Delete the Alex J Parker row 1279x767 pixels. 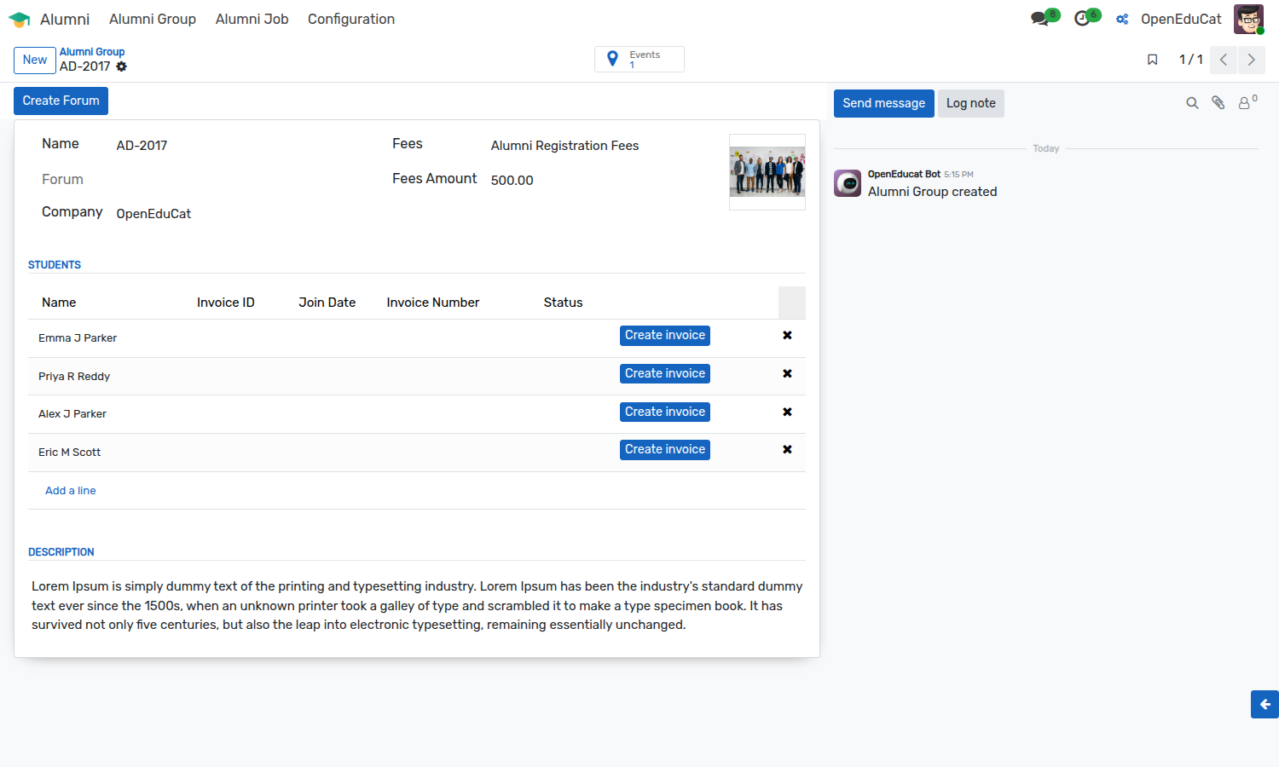tap(787, 412)
